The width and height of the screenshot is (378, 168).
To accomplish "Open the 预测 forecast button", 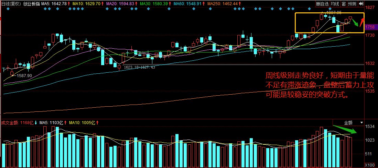I will [x=353, y=4].
